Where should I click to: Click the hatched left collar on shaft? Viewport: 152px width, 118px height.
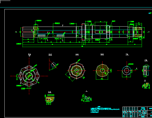click(36, 32)
